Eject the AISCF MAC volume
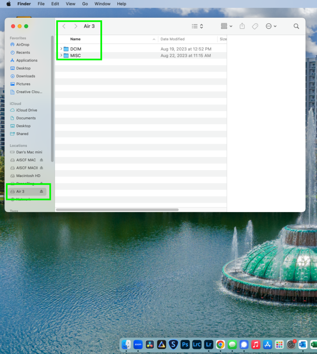The width and height of the screenshot is (317, 354). (41, 160)
